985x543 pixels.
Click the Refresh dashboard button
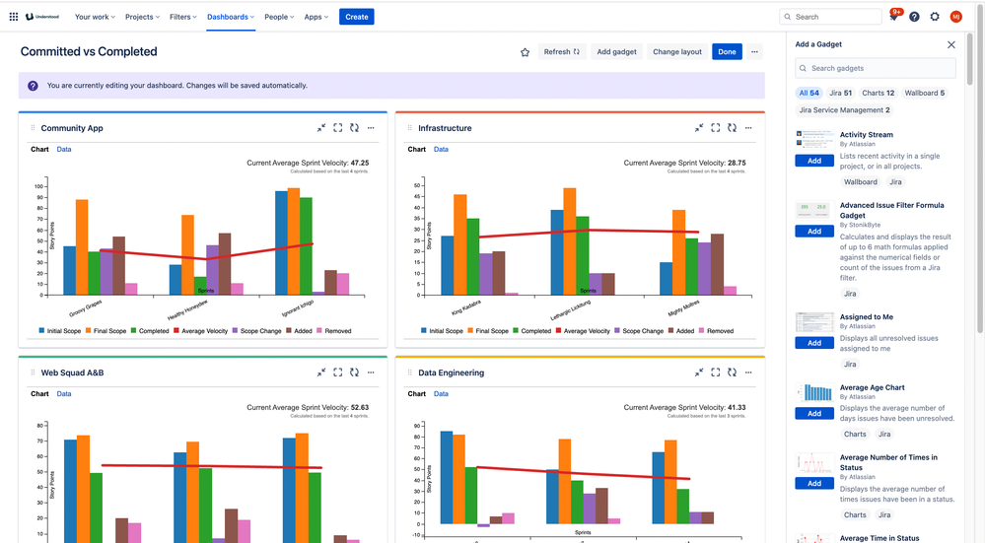pos(562,52)
